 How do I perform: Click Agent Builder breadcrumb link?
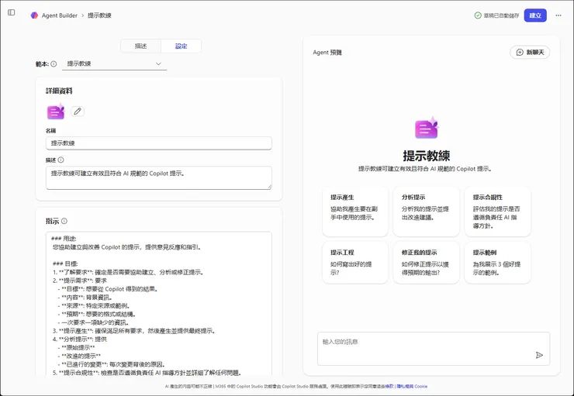[59, 15]
